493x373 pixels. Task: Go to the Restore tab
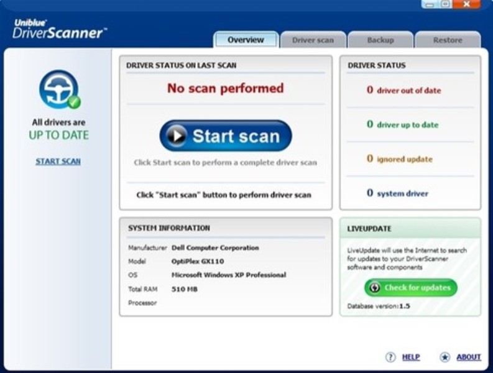[448, 40]
